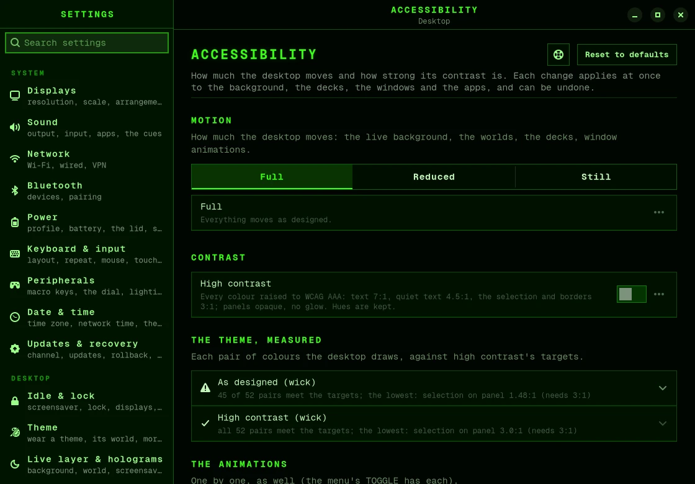Select the Reduced motion tab
This screenshot has height=484, width=695.
[434, 177]
